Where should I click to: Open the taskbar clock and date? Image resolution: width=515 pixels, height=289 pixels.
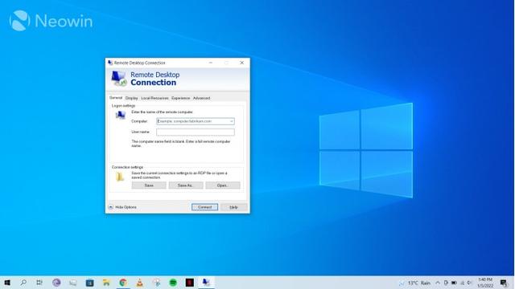tap(485, 283)
